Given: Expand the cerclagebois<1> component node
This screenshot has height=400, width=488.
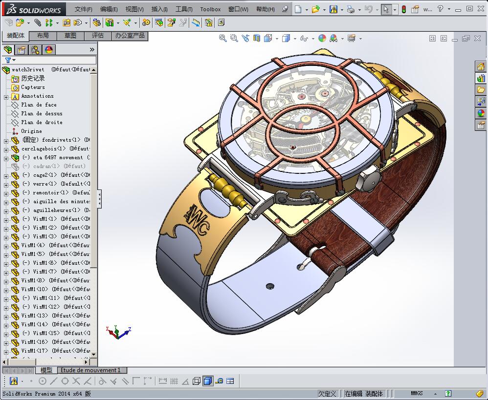Looking at the screenshot, I should [x=6, y=150].
